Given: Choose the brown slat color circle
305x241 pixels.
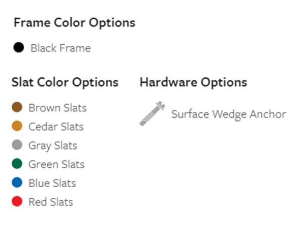Looking at the screenshot, I should 17,107.
